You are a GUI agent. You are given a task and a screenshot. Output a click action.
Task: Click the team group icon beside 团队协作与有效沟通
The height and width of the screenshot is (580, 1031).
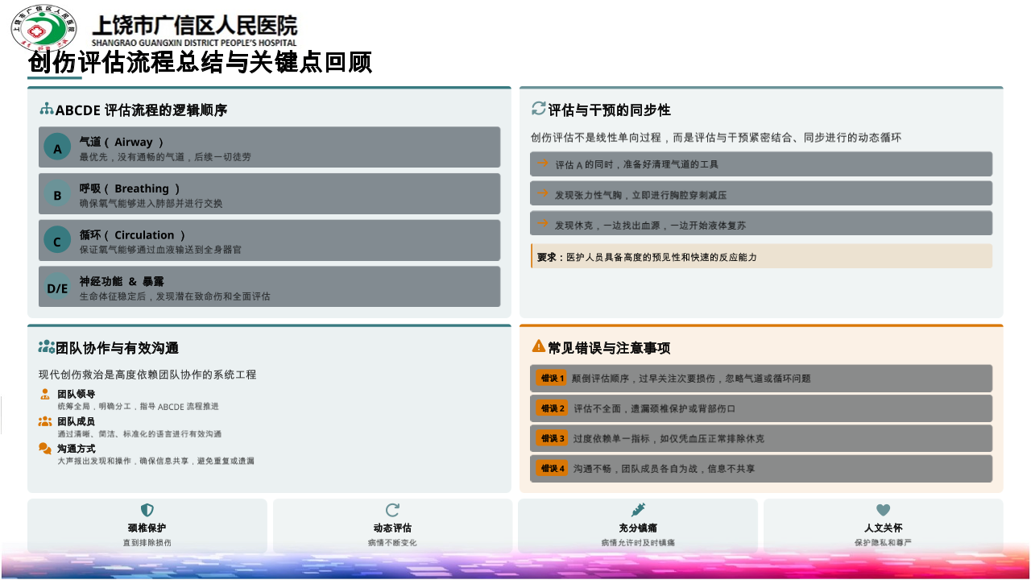point(47,347)
